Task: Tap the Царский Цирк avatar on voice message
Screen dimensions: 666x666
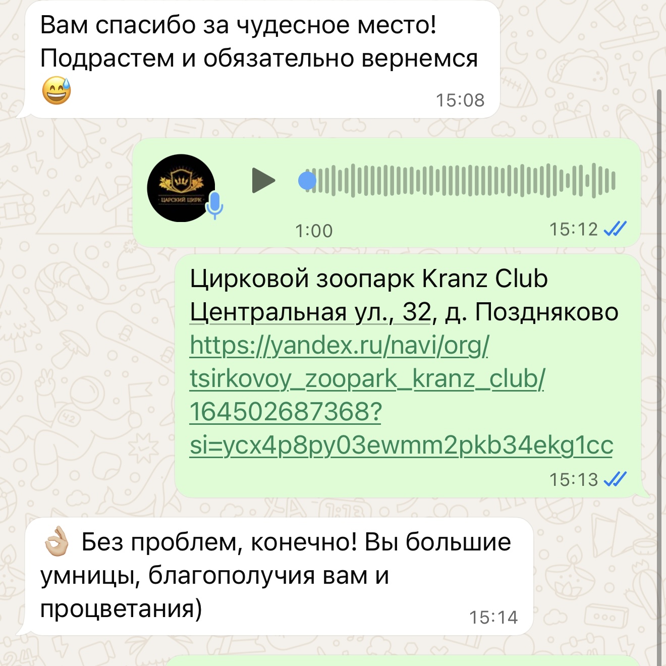Action: [181, 188]
